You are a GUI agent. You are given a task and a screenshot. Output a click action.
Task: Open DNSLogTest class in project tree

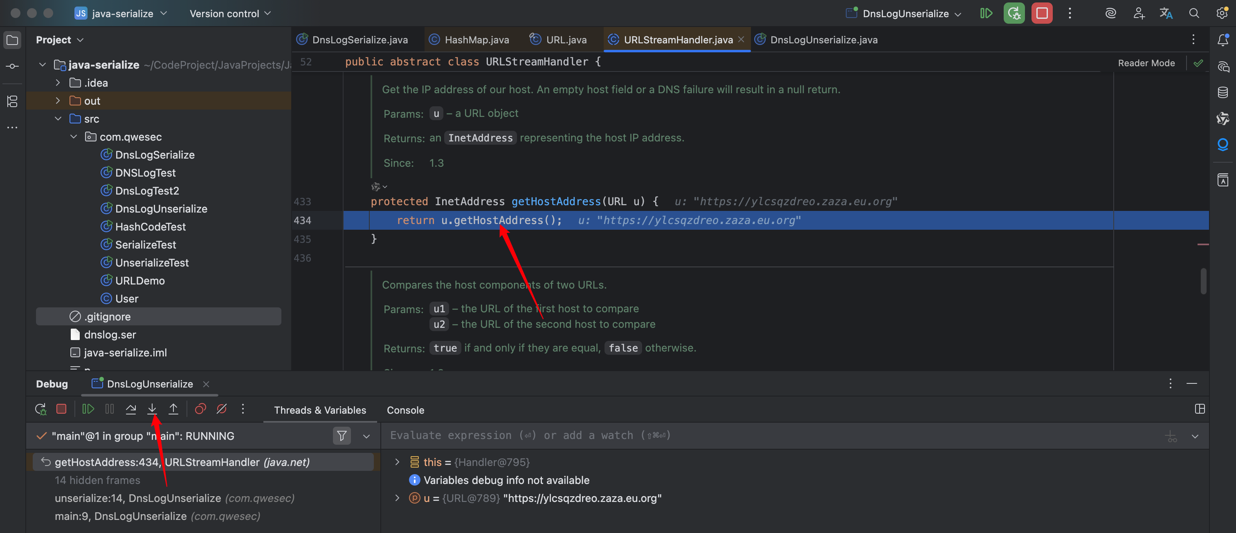tap(145, 172)
